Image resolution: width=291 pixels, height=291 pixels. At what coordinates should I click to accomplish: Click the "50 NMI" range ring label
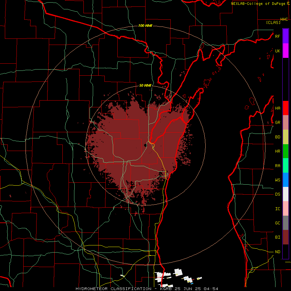145,86
